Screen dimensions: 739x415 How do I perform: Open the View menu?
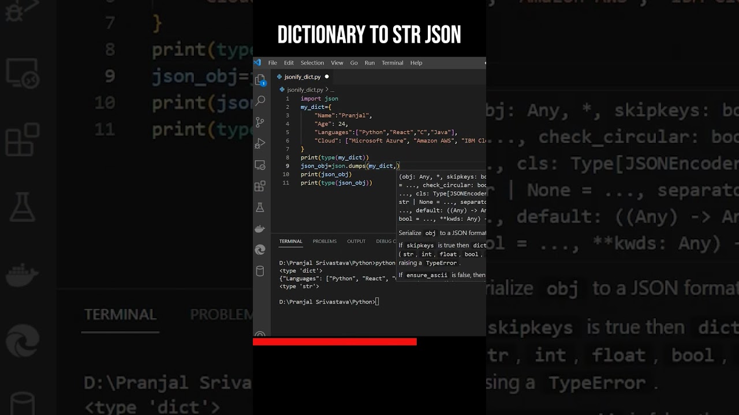(337, 63)
